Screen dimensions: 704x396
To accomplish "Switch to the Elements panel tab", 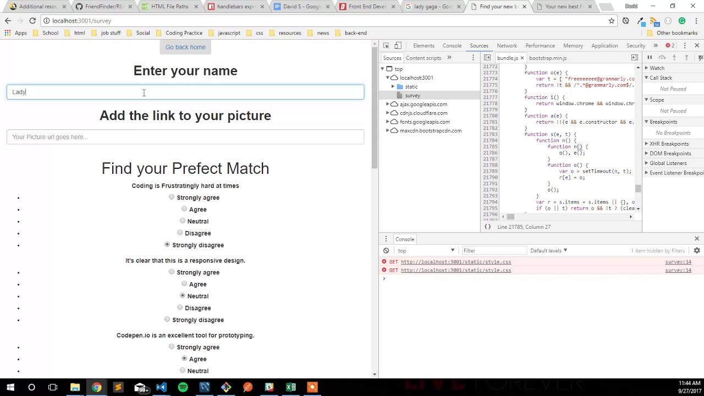I will [x=424, y=46].
